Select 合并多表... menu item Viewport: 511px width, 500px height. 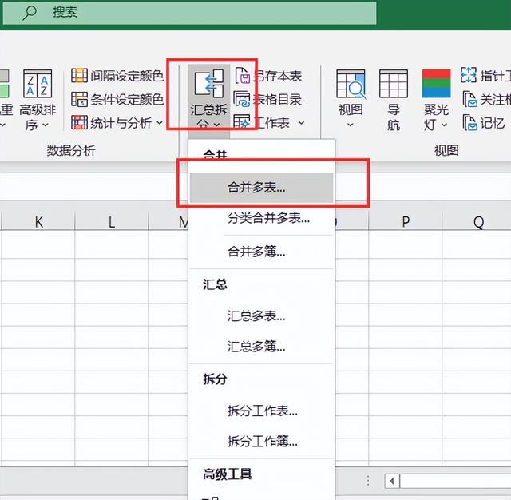[x=261, y=188]
